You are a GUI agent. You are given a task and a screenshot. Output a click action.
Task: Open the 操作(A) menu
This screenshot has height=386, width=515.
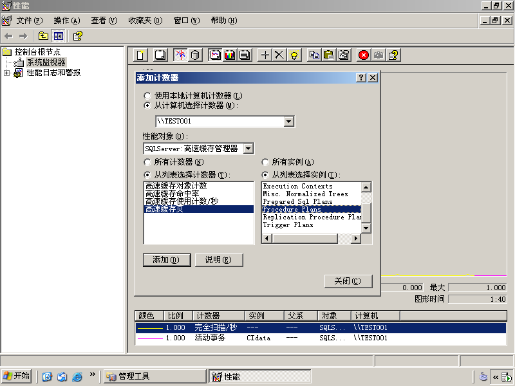(67, 21)
